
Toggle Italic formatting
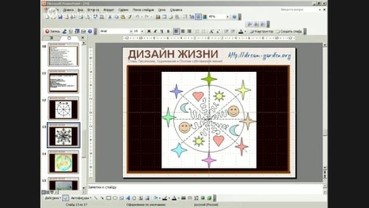coord(155,31)
